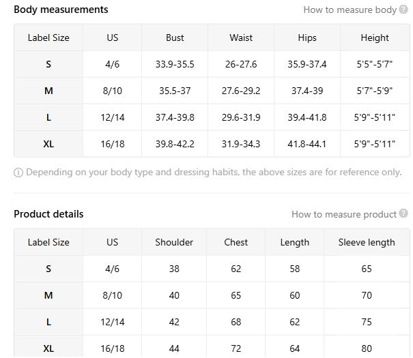Image resolution: width=413 pixels, height=358 pixels.
Task: Click the Waist column header
Action: [241, 38]
